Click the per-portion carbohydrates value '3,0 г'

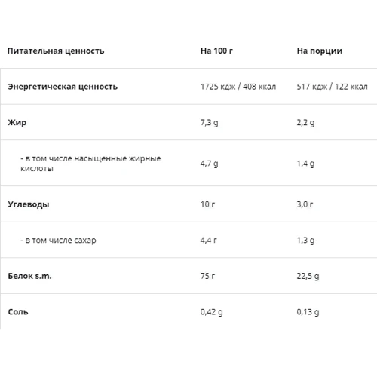(305, 204)
